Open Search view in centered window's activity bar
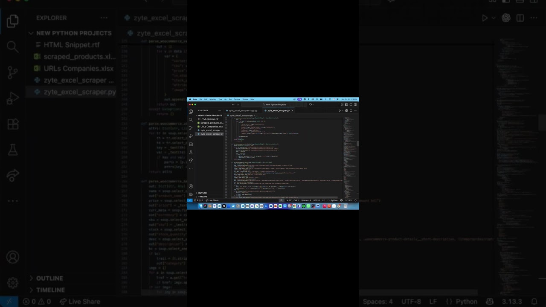The width and height of the screenshot is (546, 307). (x=191, y=120)
